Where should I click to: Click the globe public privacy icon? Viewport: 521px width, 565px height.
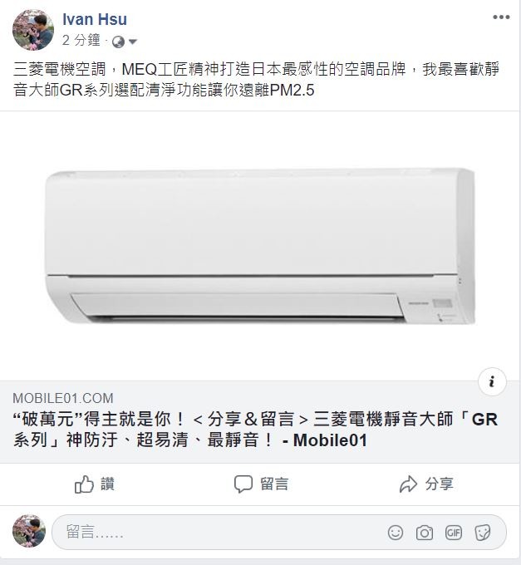click(x=118, y=42)
